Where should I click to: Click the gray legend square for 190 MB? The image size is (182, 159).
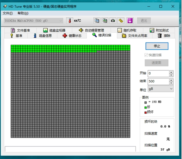146,102
